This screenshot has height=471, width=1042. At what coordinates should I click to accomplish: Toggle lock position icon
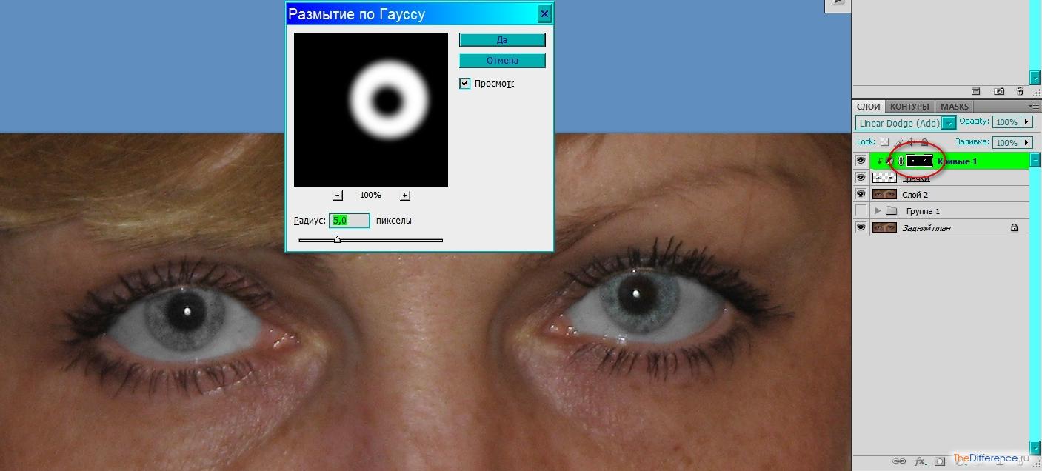tap(912, 141)
